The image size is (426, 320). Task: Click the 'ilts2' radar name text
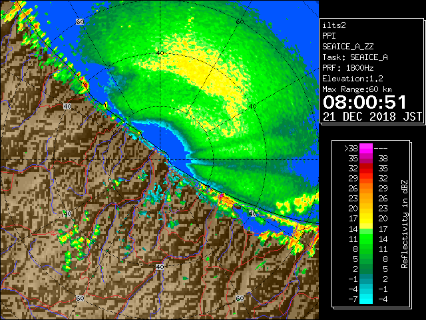point(334,25)
